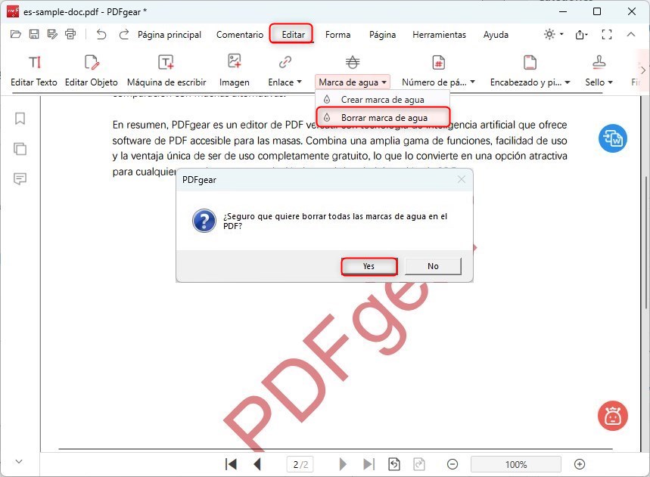Open the page thumbnails sidebar panel
Screen dimensions: 650x477
(20, 149)
